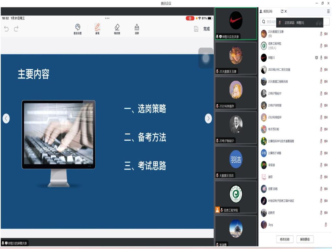Click the undo arrow in whiteboard toolbar

coord(6,29)
